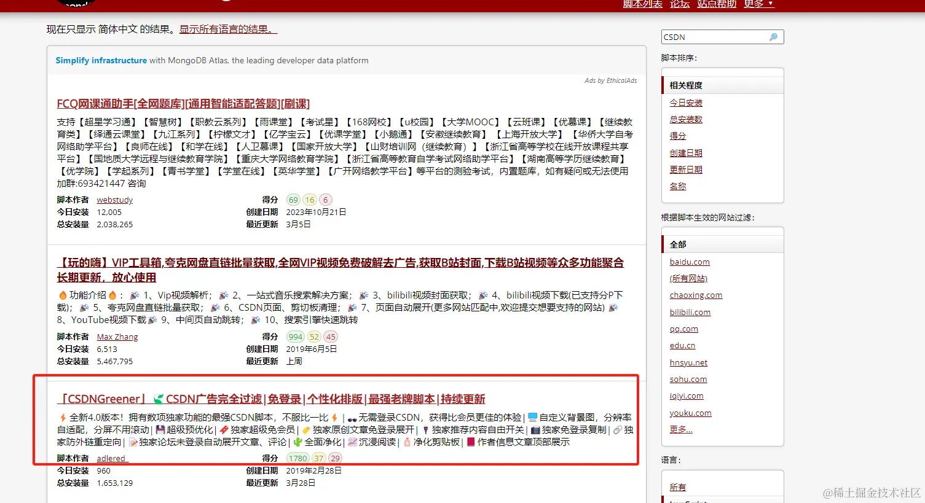Click 显示所有语言的结果 link
925x503 pixels.
229,29
